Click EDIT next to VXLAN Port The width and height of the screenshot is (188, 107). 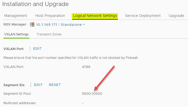pyautogui.click(x=37, y=49)
